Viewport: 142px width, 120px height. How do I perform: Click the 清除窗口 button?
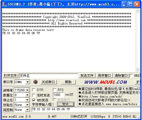point(121,76)
